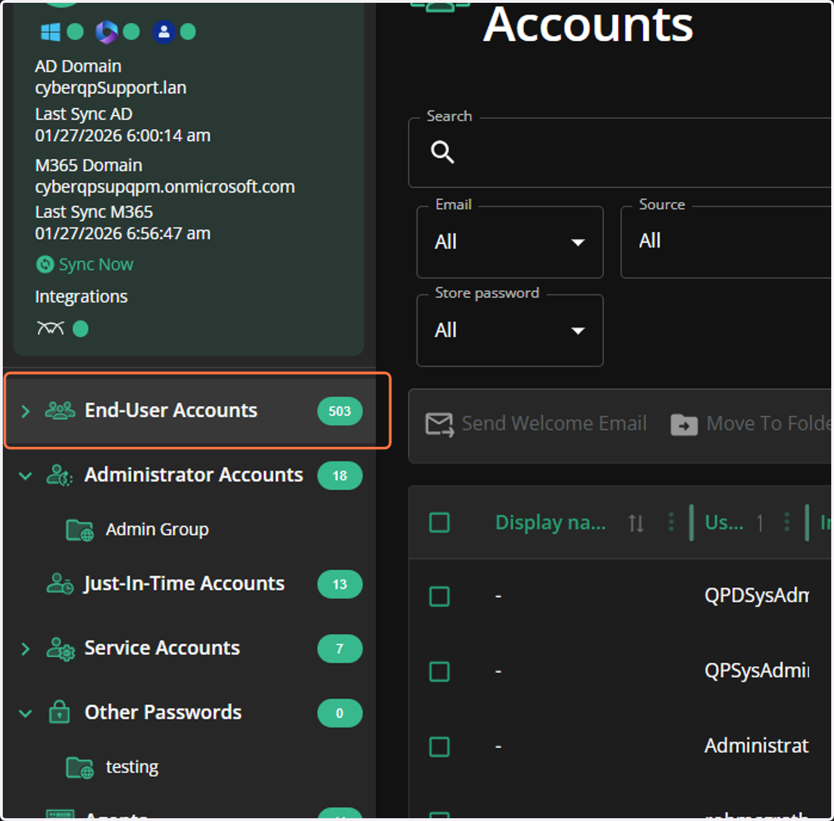Click QPDSysAdm username cell
The width and height of the screenshot is (834, 821).
[x=757, y=596]
